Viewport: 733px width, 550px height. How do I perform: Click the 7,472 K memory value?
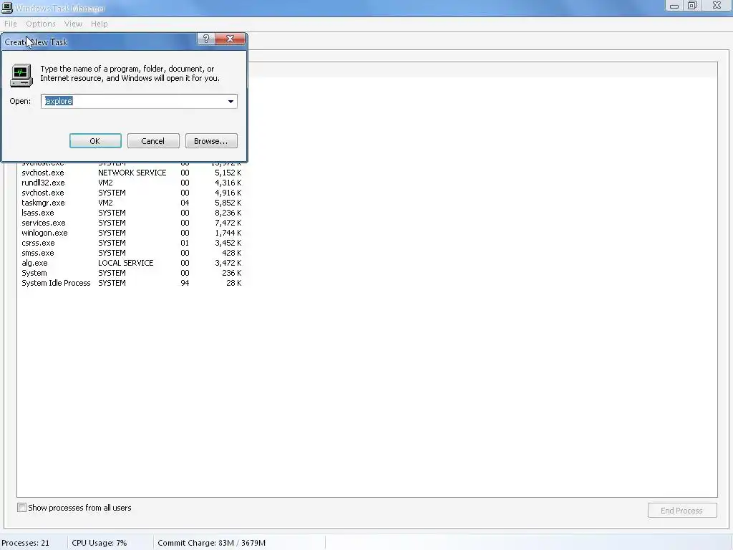(x=228, y=223)
